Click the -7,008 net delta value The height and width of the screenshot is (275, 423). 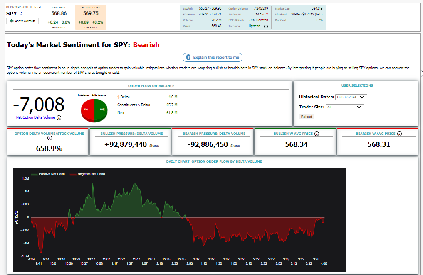pyautogui.click(x=39, y=105)
